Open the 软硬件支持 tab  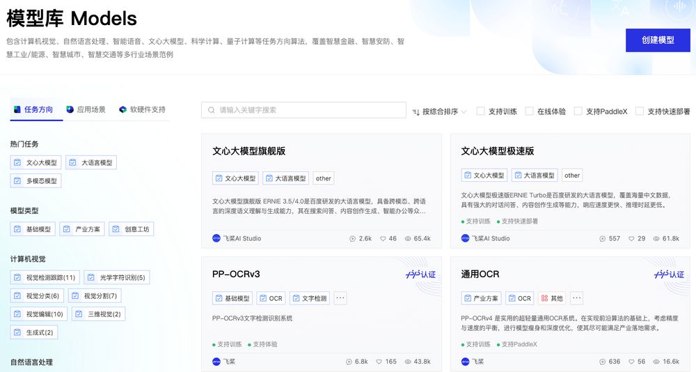coord(143,109)
